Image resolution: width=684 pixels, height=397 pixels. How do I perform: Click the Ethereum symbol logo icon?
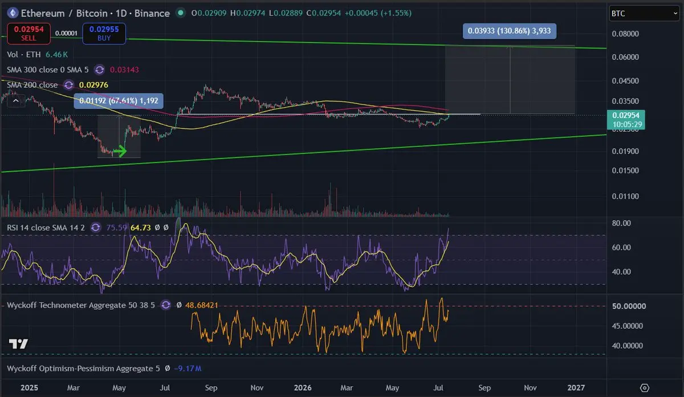pyautogui.click(x=11, y=13)
